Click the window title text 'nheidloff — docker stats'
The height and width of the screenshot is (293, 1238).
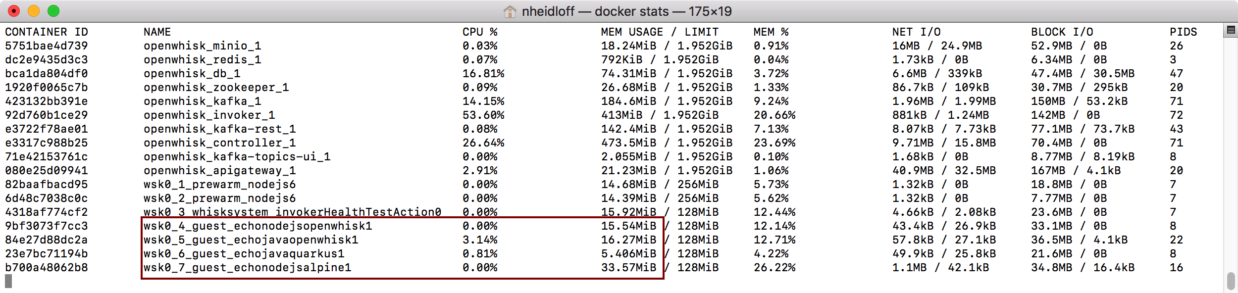point(595,11)
